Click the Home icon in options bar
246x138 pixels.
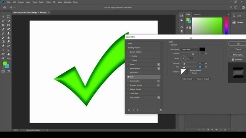5,7
